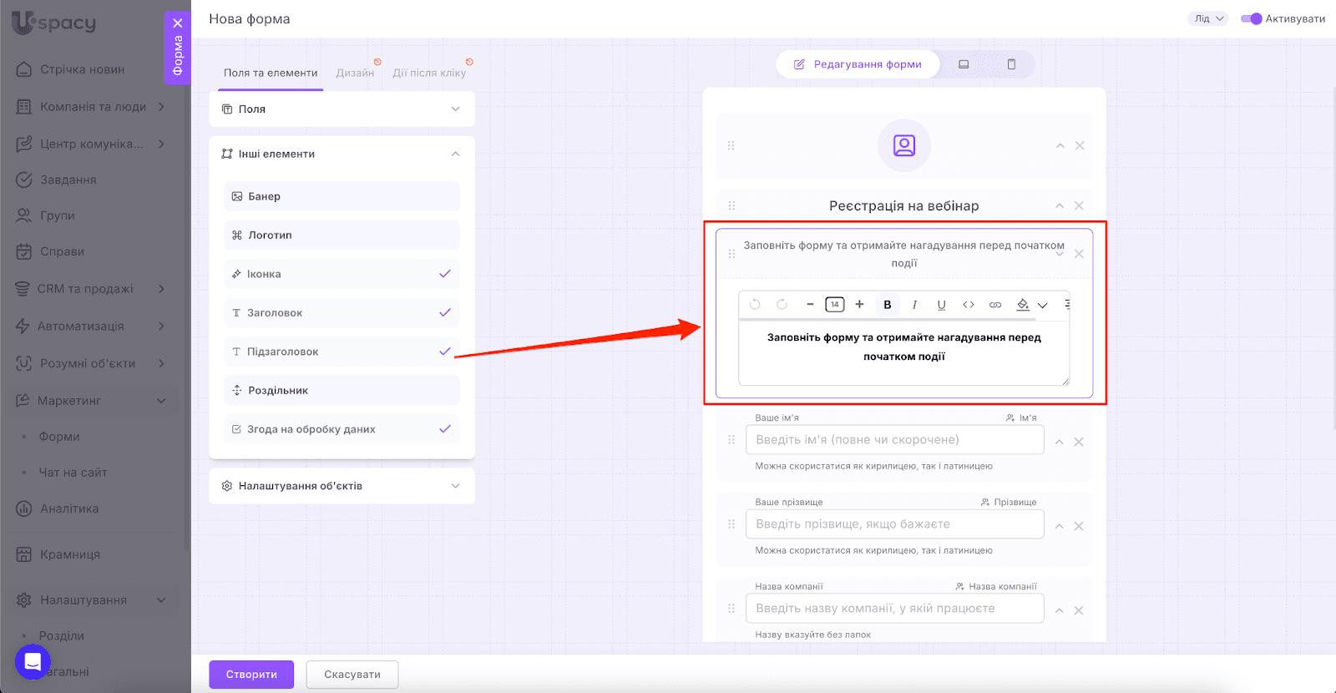1336x693 pixels.
Task: Switch to desktop preview icon
Action: [x=964, y=64]
